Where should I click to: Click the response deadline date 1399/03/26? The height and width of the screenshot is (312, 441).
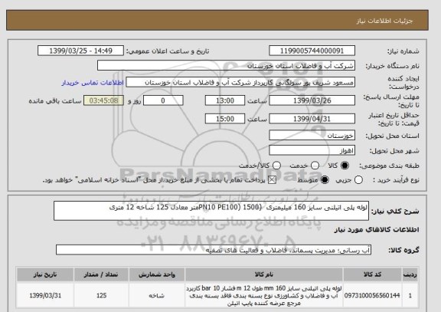[x=312, y=100]
